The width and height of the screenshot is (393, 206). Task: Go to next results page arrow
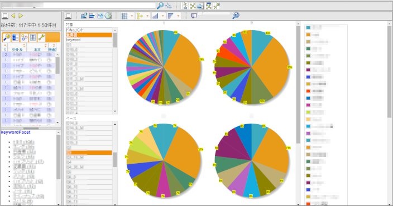(x=21, y=16)
